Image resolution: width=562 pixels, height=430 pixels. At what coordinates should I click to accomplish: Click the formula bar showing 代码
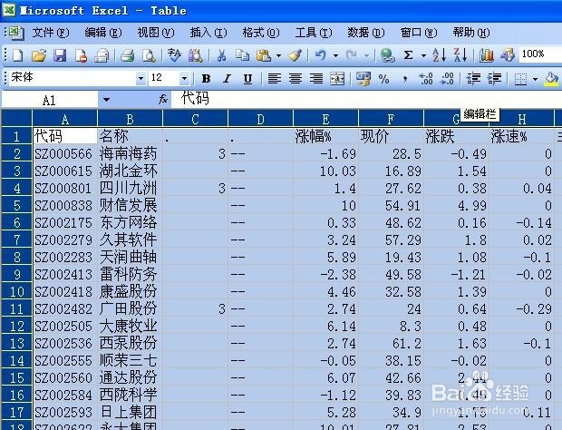(366, 99)
